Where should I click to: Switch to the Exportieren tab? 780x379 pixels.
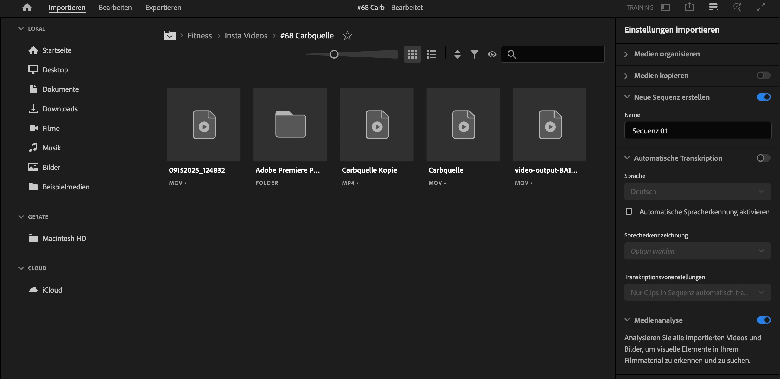point(163,7)
